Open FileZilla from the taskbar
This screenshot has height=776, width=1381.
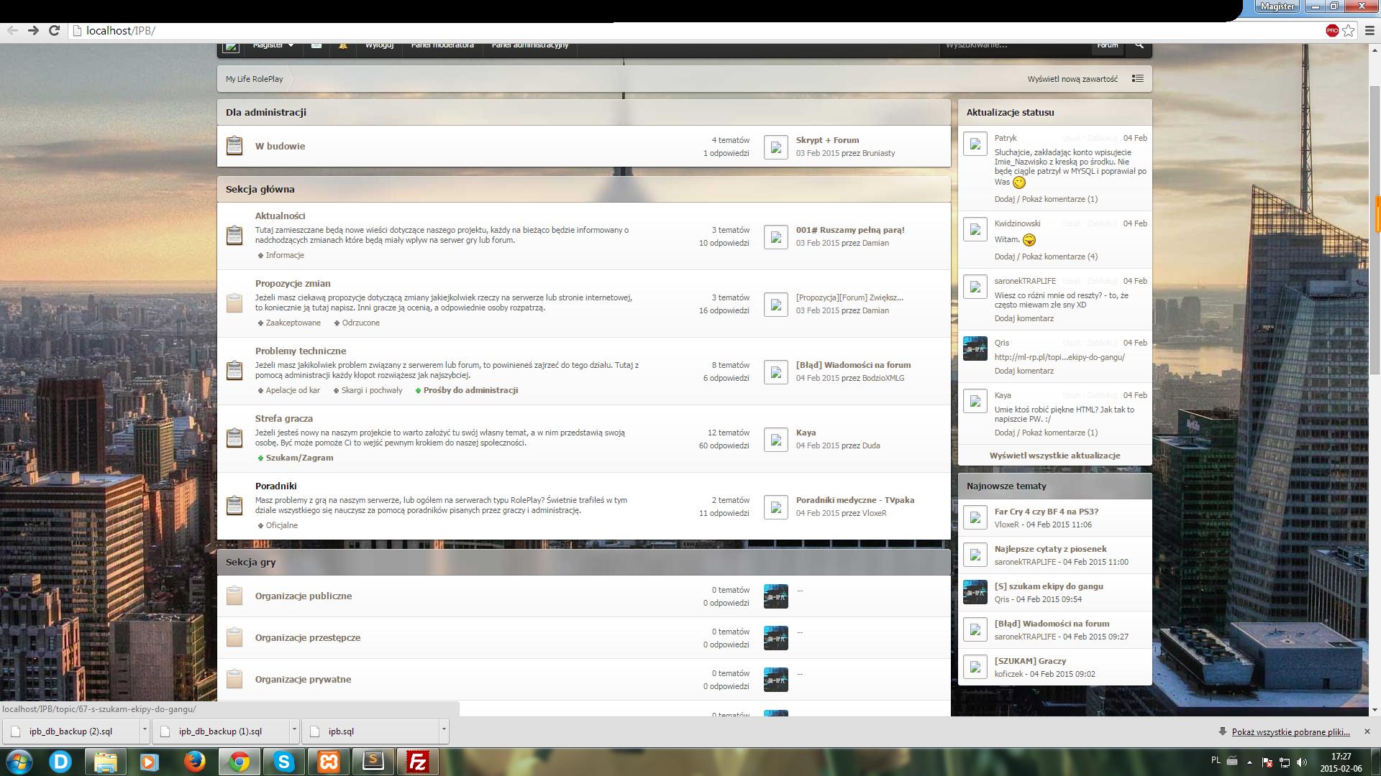click(417, 761)
